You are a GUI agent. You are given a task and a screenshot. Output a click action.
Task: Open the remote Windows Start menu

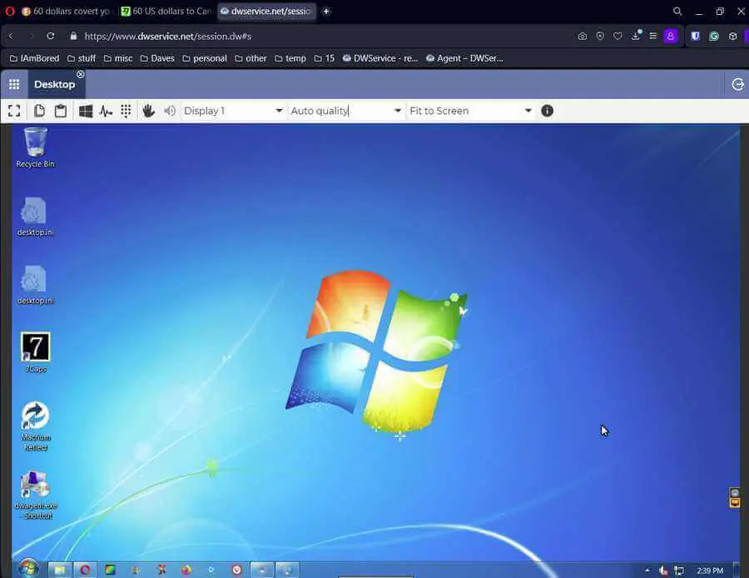tap(28, 569)
